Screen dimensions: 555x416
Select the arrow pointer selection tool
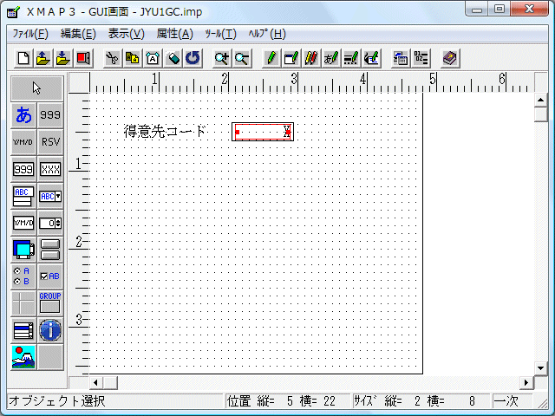pyautogui.click(x=37, y=88)
